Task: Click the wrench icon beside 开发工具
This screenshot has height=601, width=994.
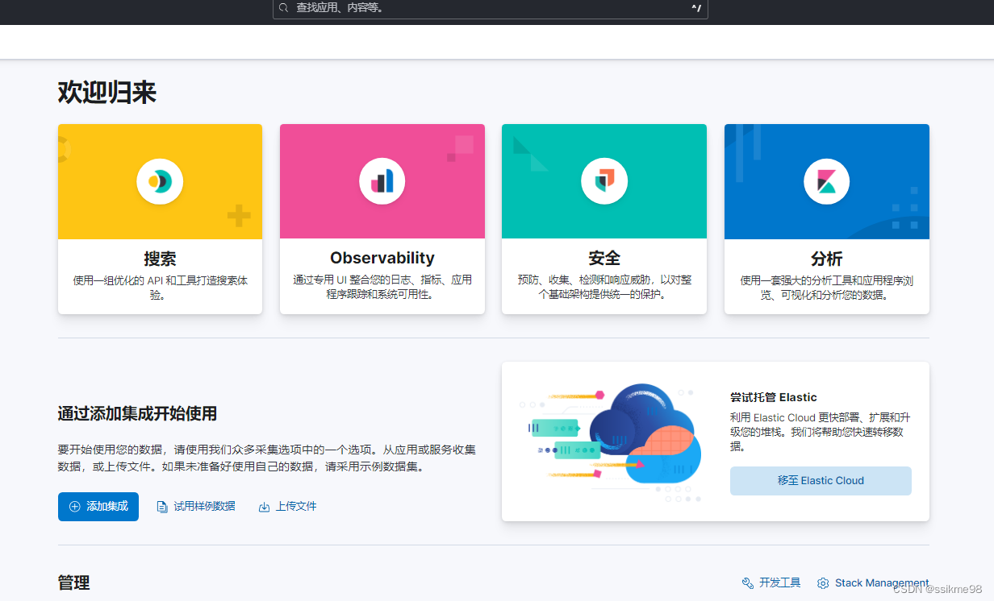Action: click(748, 583)
